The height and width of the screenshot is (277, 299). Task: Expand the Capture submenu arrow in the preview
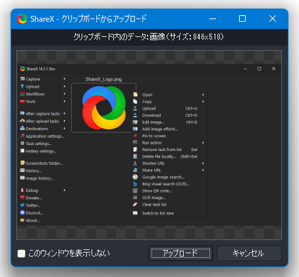[x=65, y=78]
